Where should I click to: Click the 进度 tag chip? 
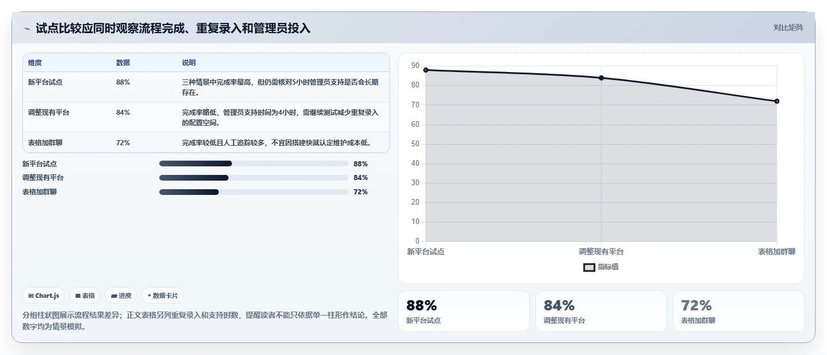pos(121,296)
